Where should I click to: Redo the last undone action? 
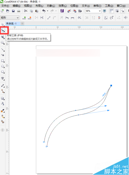(x=52, y=11)
